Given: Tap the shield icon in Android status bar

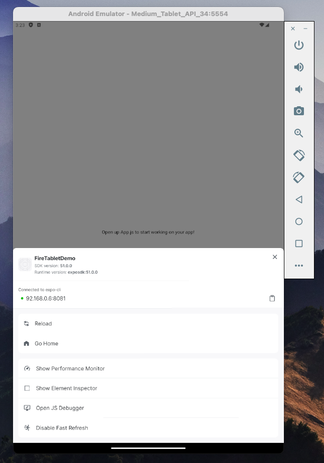Looking at the screenshot, I should (x=31, y=25).
